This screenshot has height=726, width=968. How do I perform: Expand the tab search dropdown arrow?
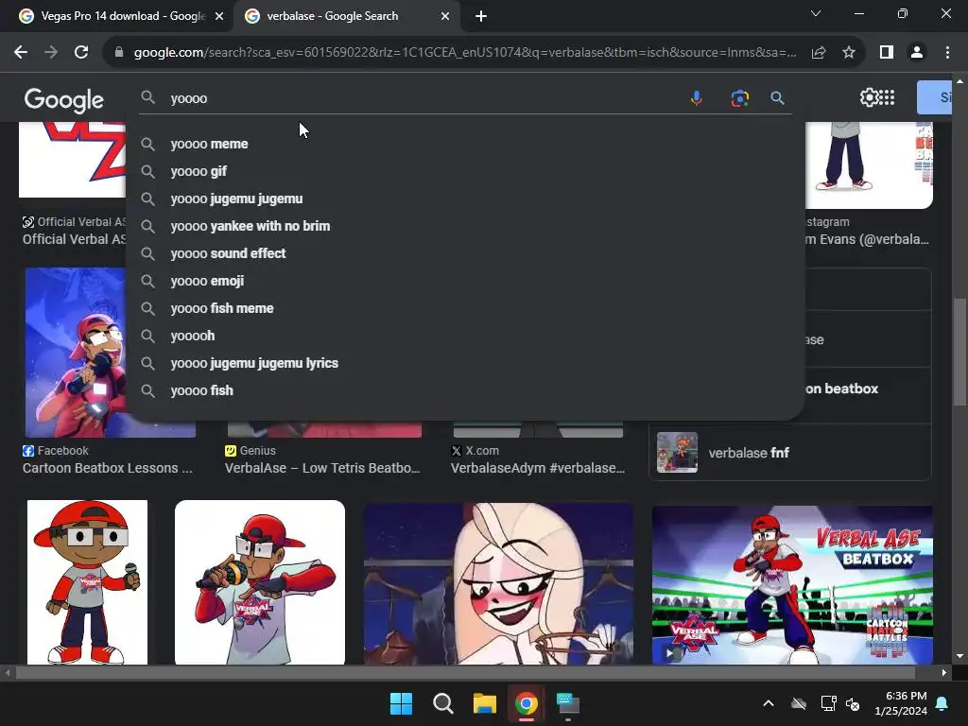click(x=816, y=13)
